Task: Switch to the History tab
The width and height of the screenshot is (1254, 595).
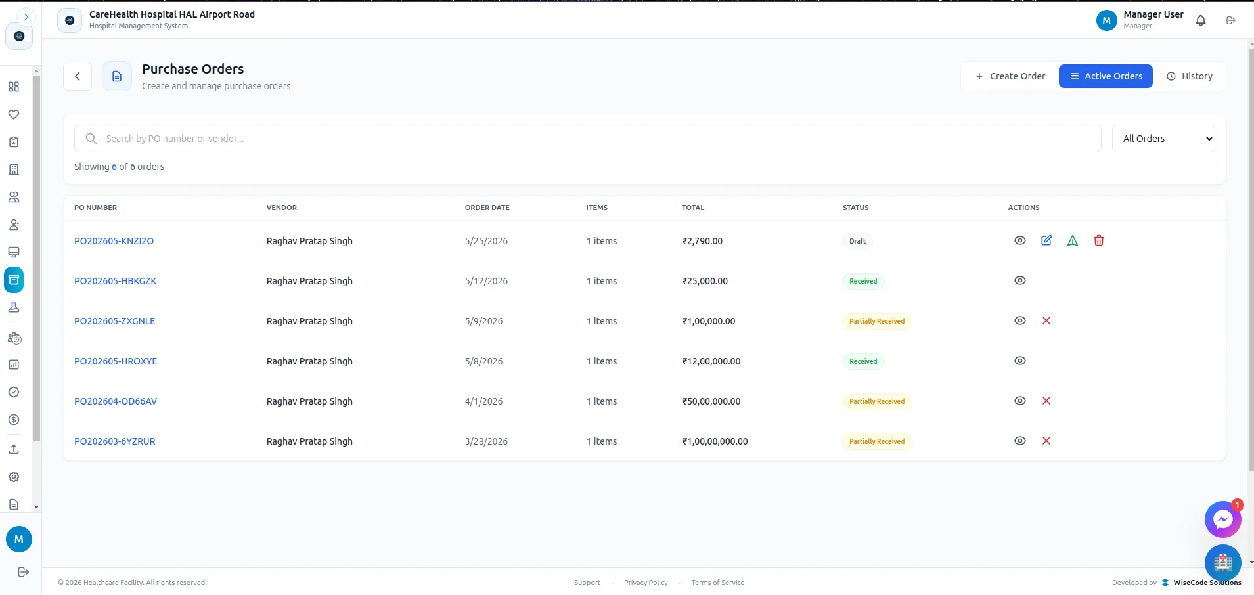Action: click(1190, 76)
